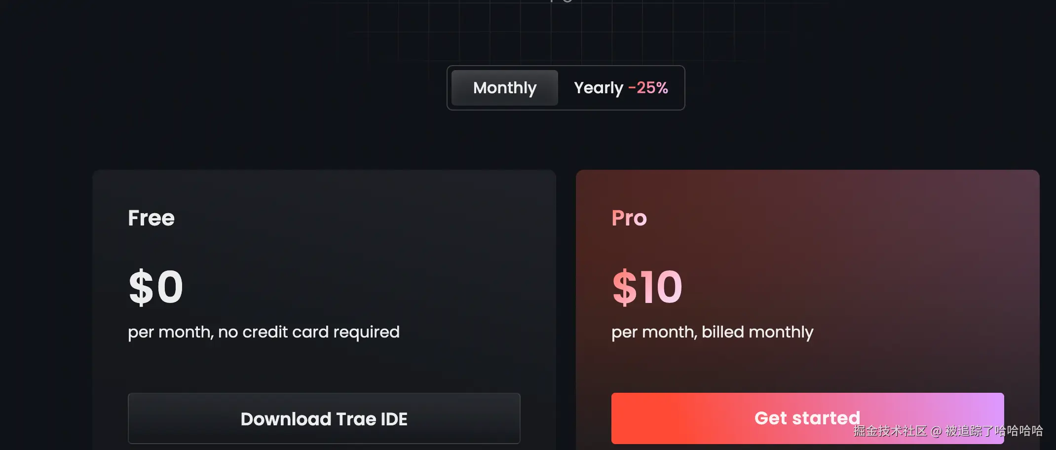Click the dollar sign in Pro price
1056x450 pixels.
(624, 287)
